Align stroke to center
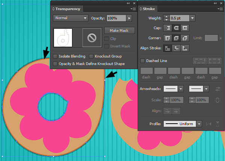The width and height of the screenshot is (225, 161). coord(168,48)
